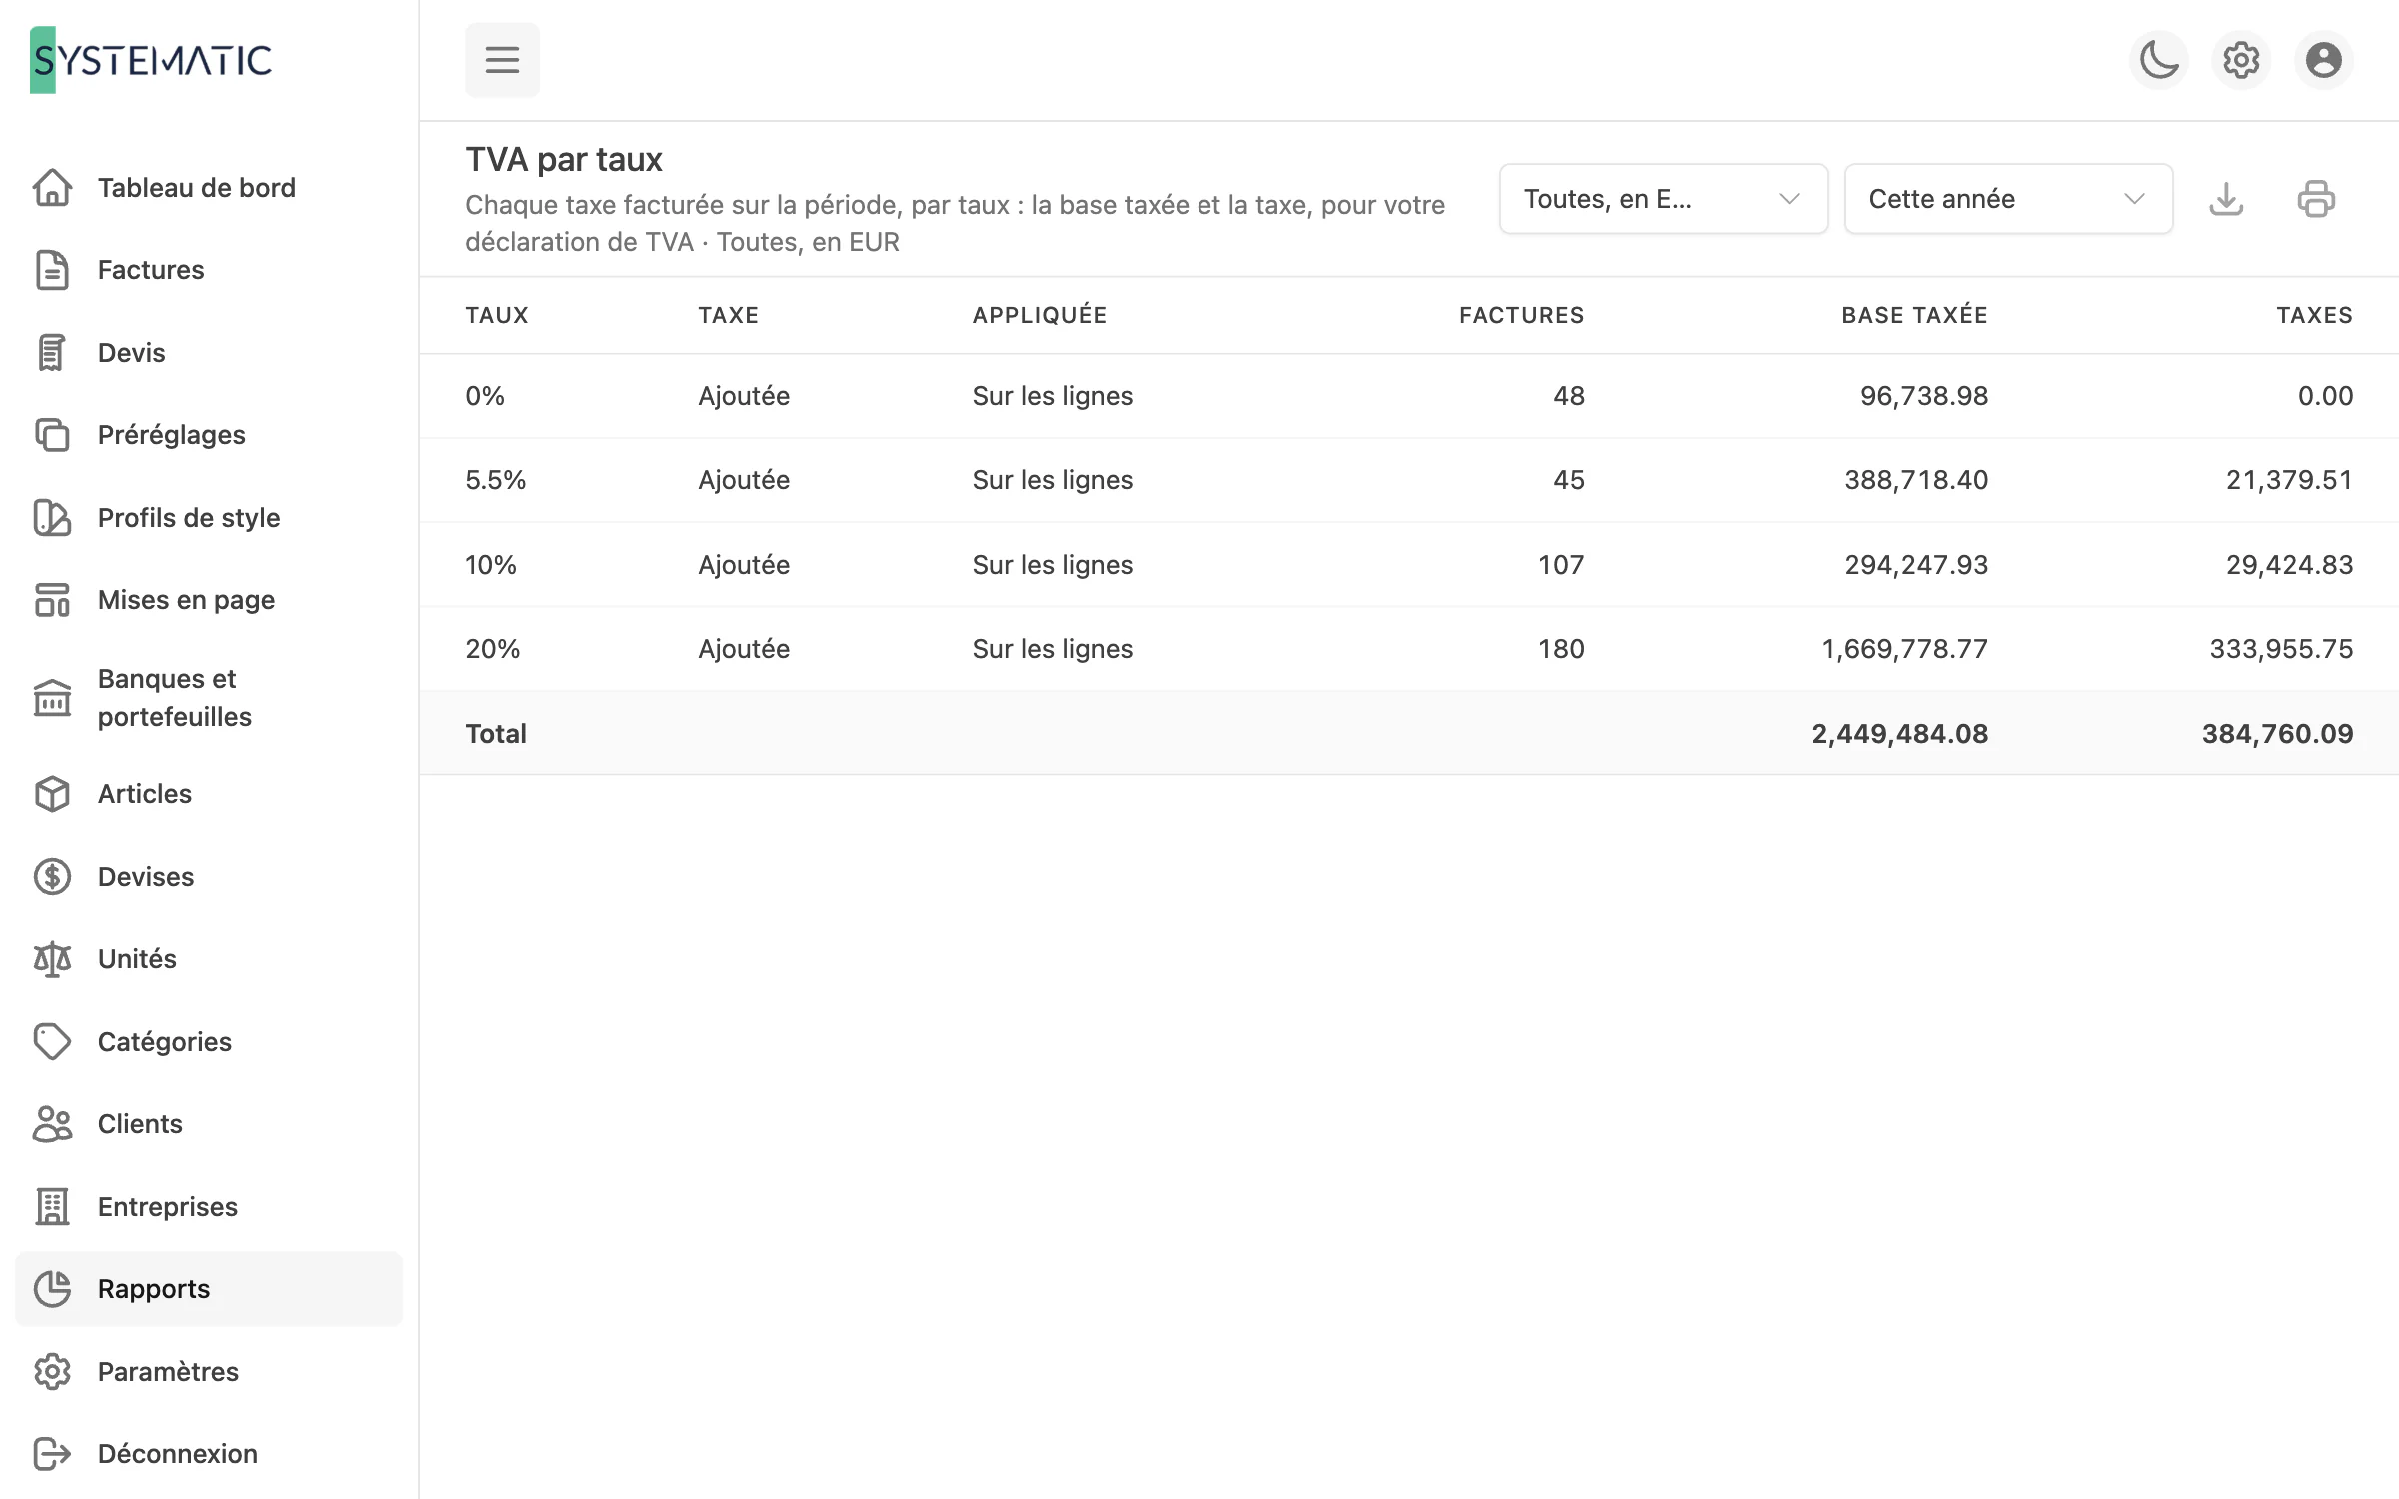Open the 'Cette année' period dropdown
The height and width of the screenshot is (1499, 2399).
pyautogui.click(x=2008, y=199)
